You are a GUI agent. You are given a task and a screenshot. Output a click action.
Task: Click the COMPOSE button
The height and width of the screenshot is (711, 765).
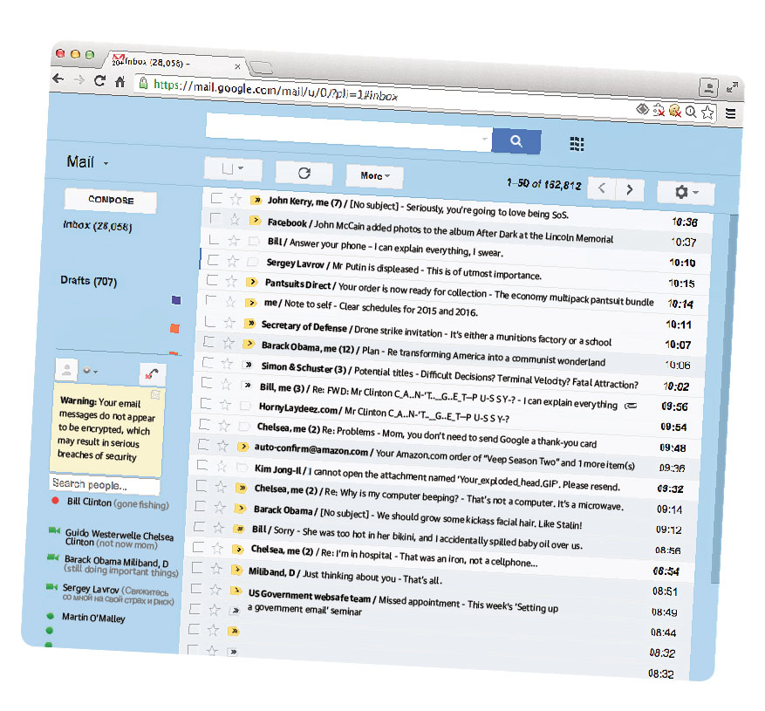click(x=111, y=200)
